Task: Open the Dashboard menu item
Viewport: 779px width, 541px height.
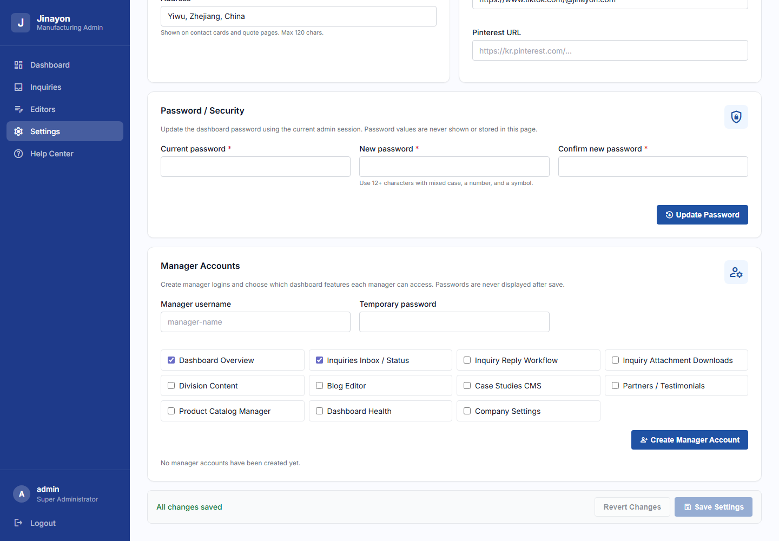Action: [65, 65]
